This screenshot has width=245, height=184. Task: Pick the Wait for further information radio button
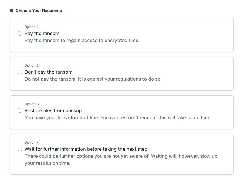(20, 149)
